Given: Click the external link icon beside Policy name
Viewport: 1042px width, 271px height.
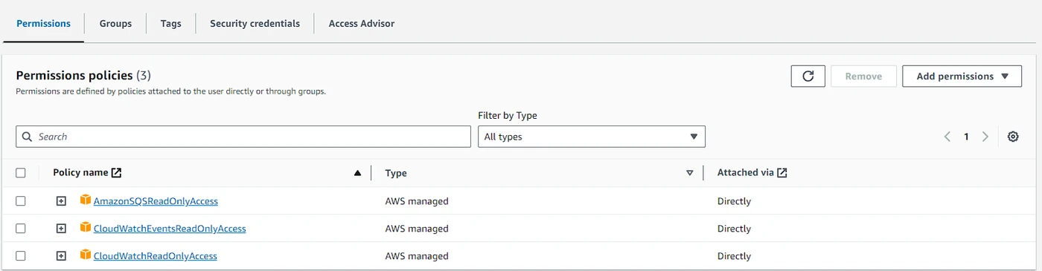Looking at the screenshot, I should click(x=116, y=173).
